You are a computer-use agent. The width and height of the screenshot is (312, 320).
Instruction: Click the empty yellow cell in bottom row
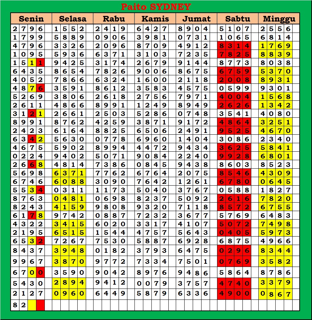click(32, 306)
